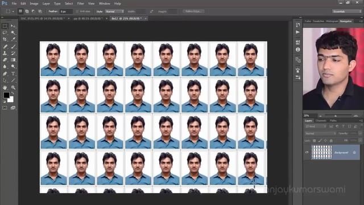Choose Add to selection mode
The height and width of the screenshot is (205, 364).
point(27,11)
